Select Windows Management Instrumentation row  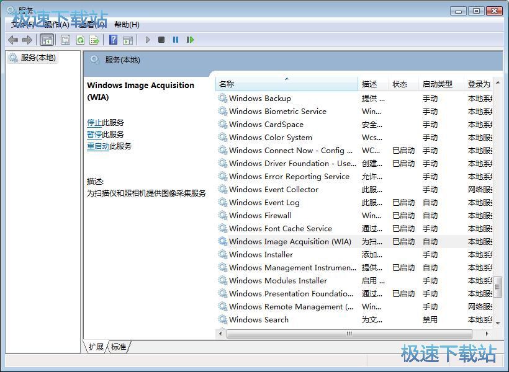tap(354, 268)
